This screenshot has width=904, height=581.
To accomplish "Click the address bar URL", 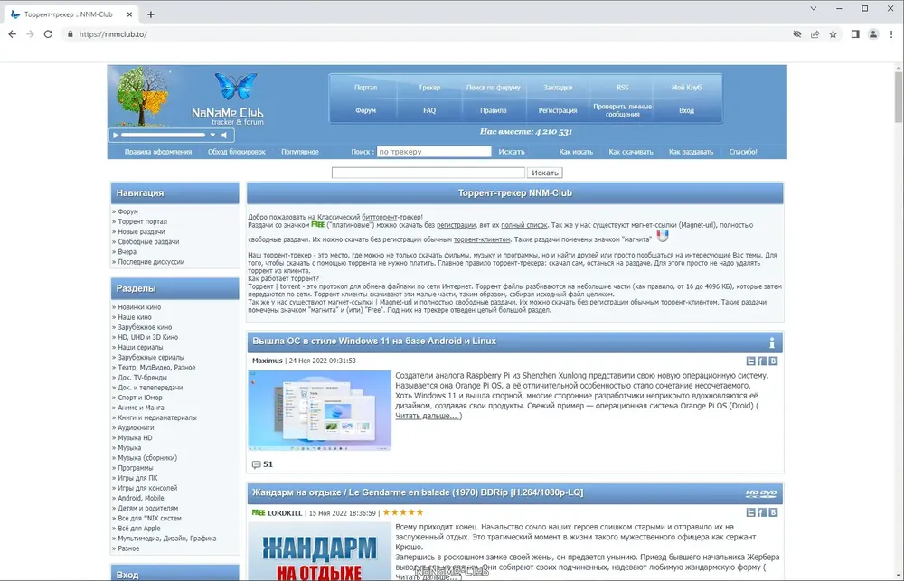I will [x=113, y=34].
